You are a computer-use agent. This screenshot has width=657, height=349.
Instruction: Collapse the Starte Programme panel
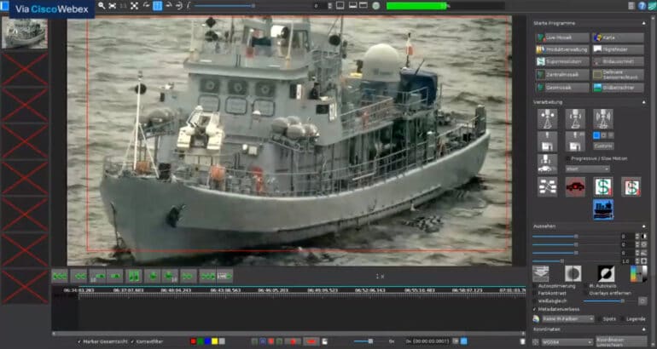pyautogui.click(x=643, y=23)
